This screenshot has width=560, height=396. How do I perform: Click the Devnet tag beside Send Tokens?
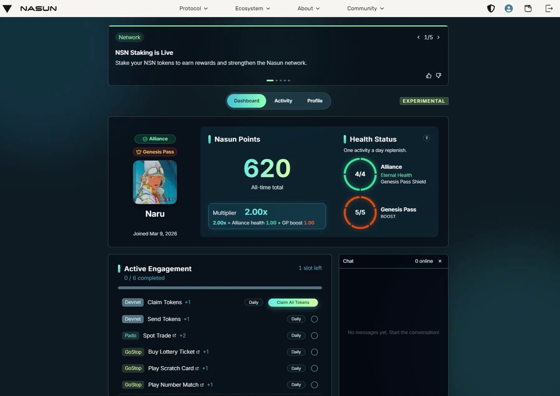(133, 319)
